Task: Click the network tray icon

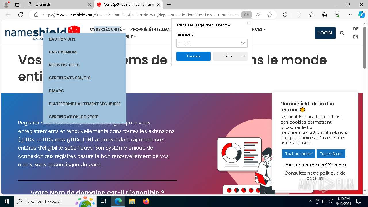Action: pyautogui.click(x=324, y=201)
